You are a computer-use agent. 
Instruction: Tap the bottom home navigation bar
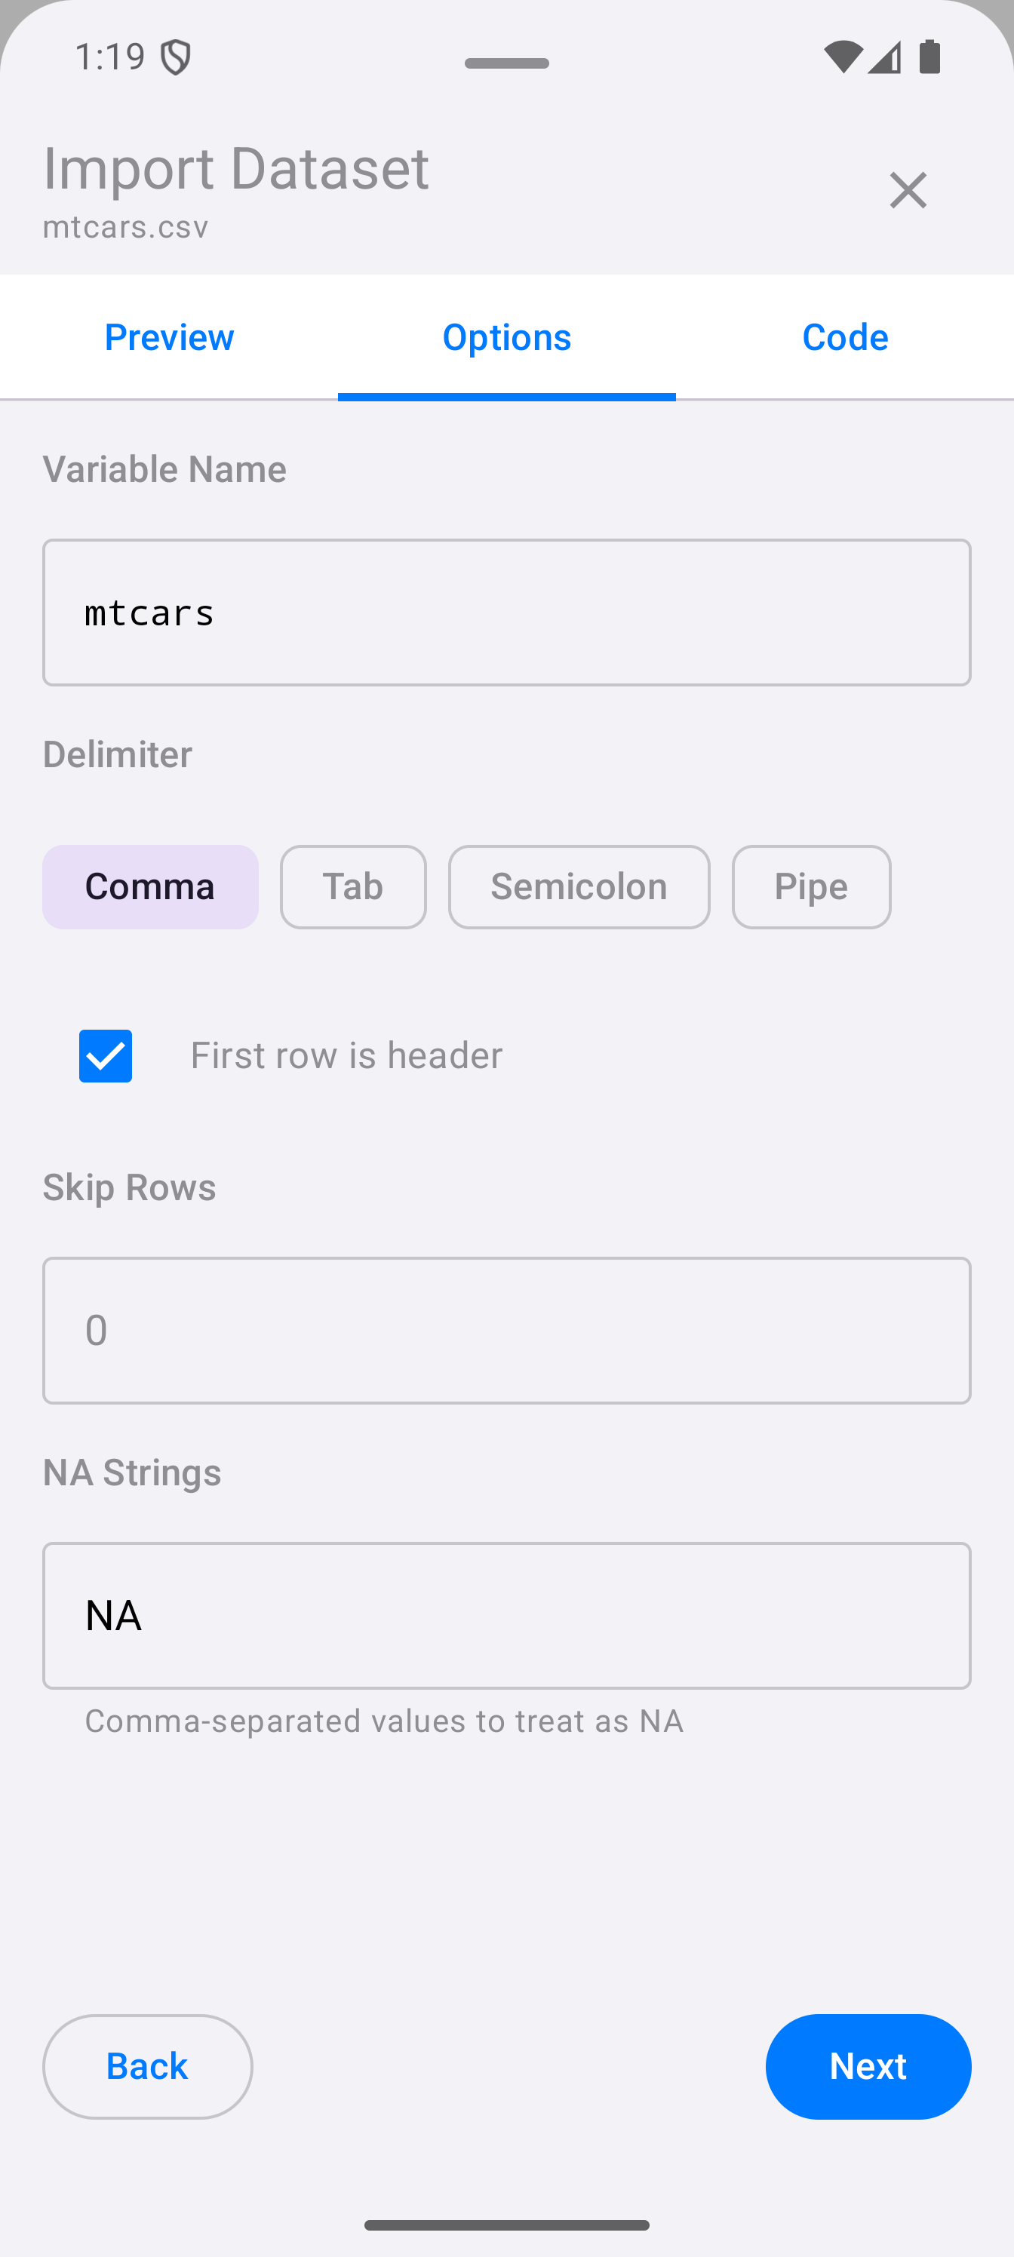(506, 2225)
